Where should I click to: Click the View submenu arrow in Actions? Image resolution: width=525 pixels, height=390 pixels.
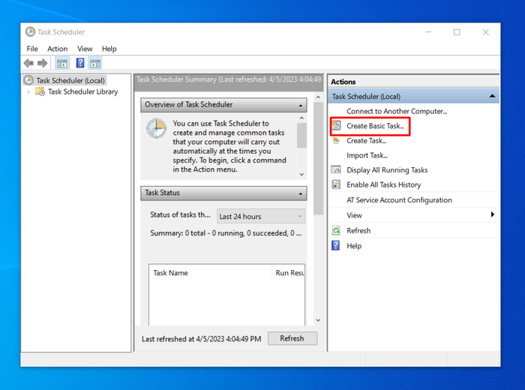coord(493,214)
